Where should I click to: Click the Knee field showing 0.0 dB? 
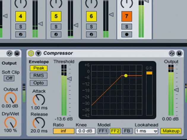(x=85, y=131)
